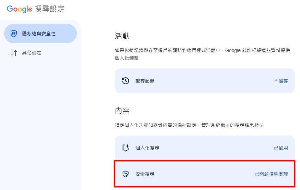Click the Google logo
300x190 pixels.
click(19, 9)
